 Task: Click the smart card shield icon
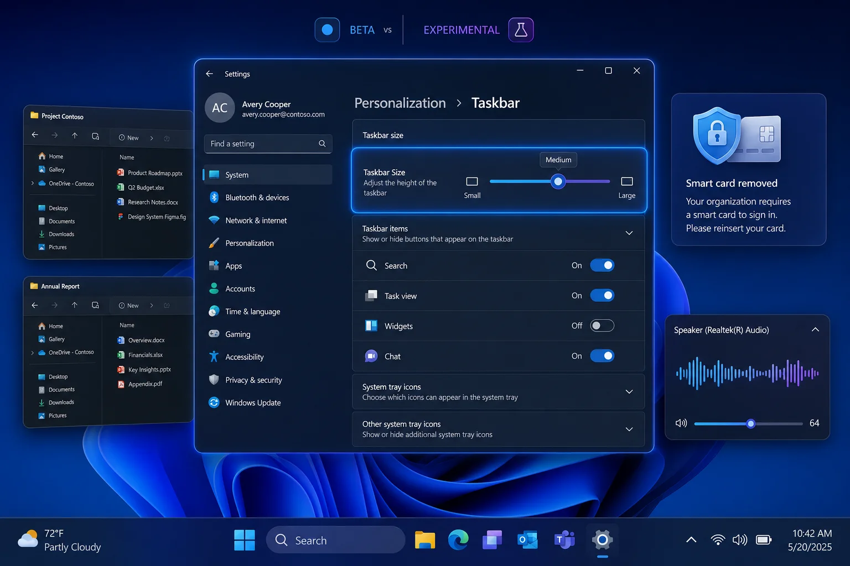pyautogui.click(x=717, y=136)
